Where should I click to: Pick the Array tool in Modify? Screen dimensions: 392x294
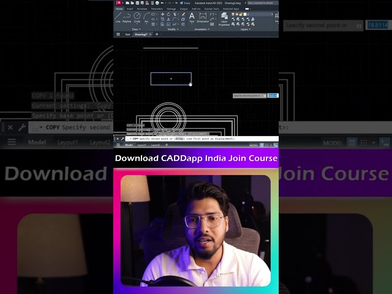coord(175,24)
